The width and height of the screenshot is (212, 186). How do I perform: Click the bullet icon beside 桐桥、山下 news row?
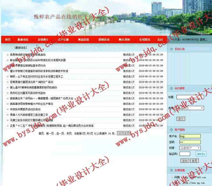coord(8,77)
